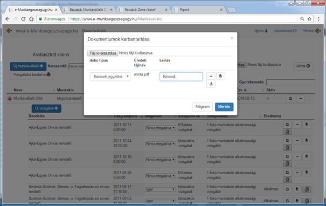Focus the Keresendő search field
Screen dimensions: 326x206
pyautogui.click(x=76, y=66)
